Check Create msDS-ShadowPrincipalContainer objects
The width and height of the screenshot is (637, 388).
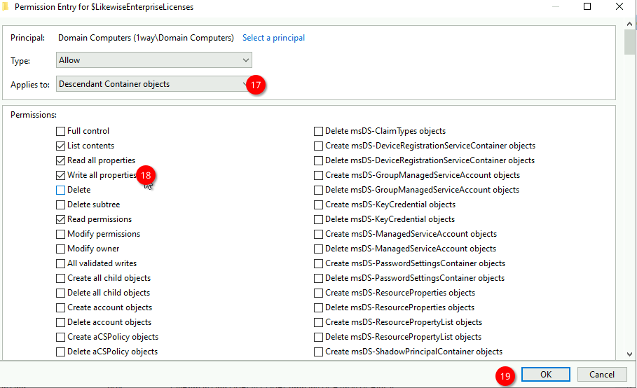(x=318, y=352)
